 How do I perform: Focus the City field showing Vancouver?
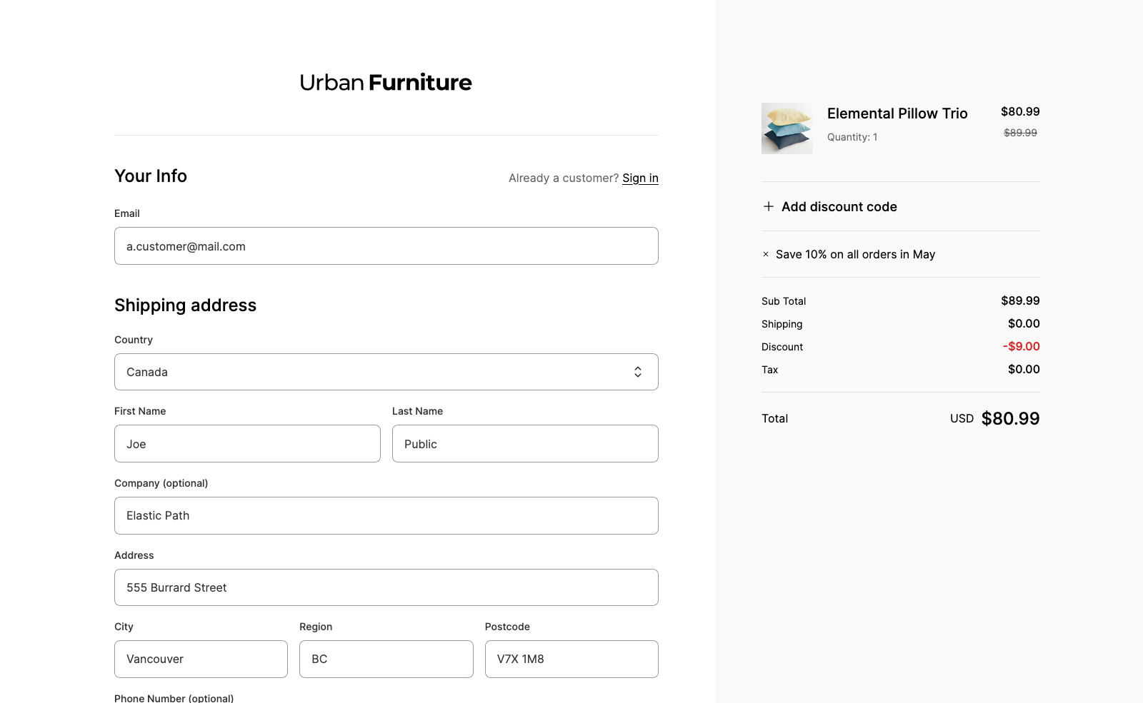(201, 659)
